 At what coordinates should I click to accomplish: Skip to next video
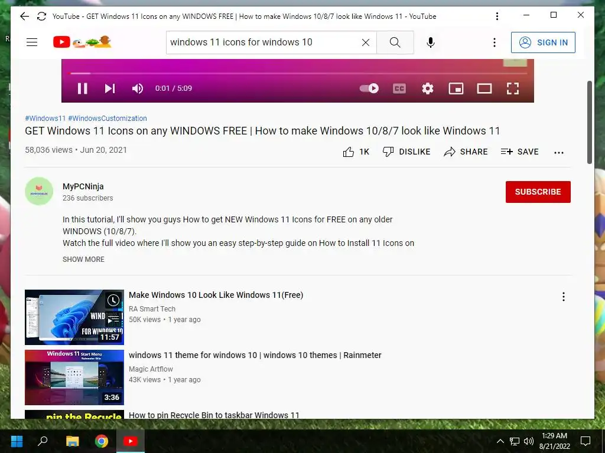coord(110,88)
